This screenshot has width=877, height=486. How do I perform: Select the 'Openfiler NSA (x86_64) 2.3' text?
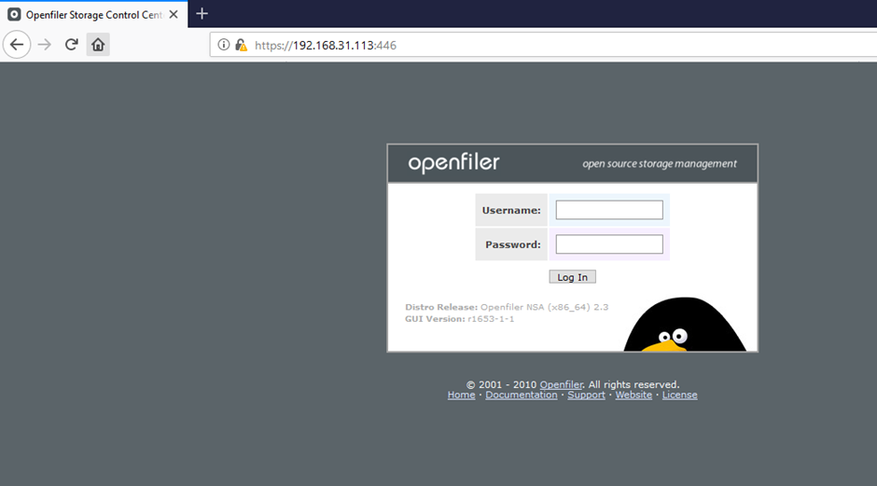pyautogui.click(x=544, y=307)
